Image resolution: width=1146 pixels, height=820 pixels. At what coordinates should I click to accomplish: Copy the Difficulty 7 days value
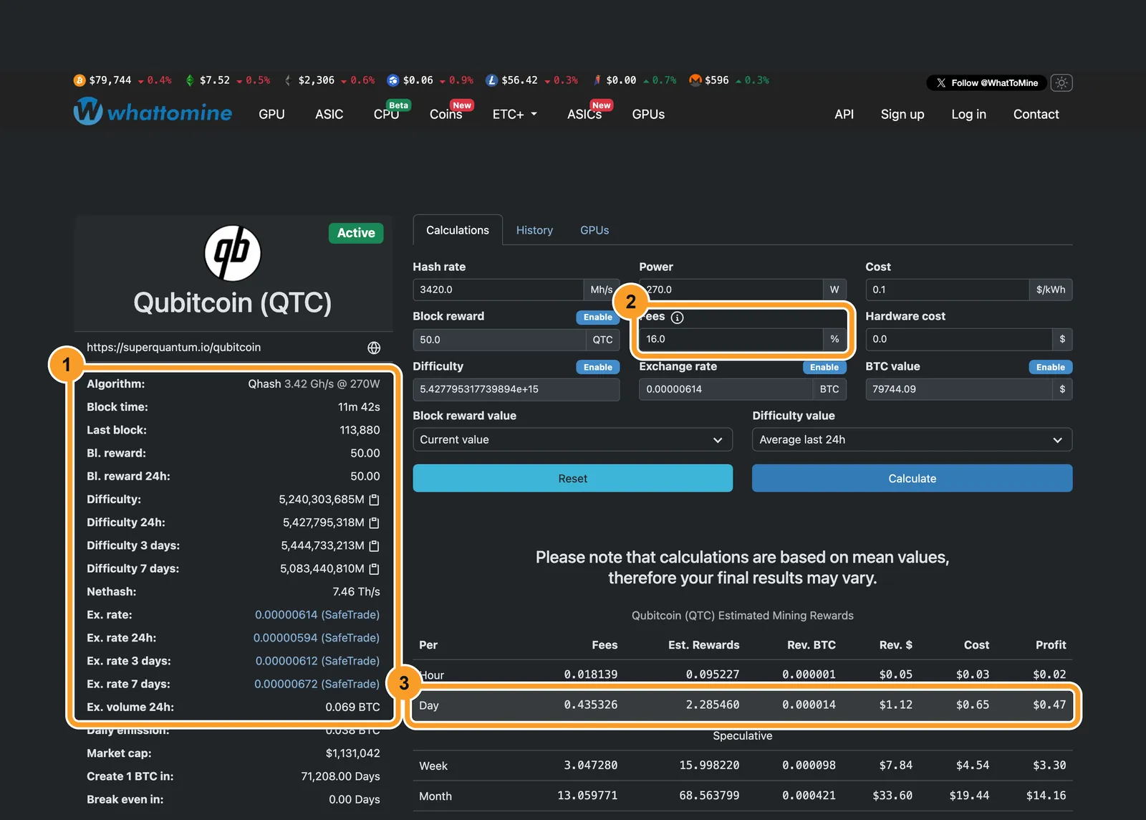click(x=374, y=568)
